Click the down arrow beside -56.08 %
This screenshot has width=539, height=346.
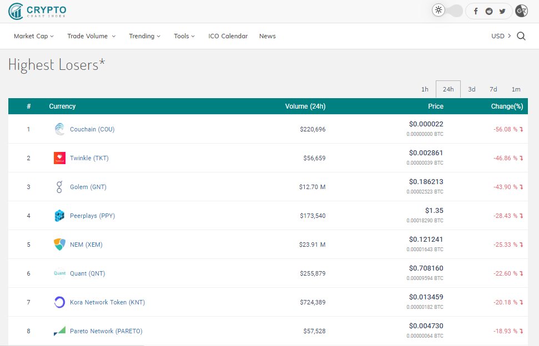(x=521, y=129)
